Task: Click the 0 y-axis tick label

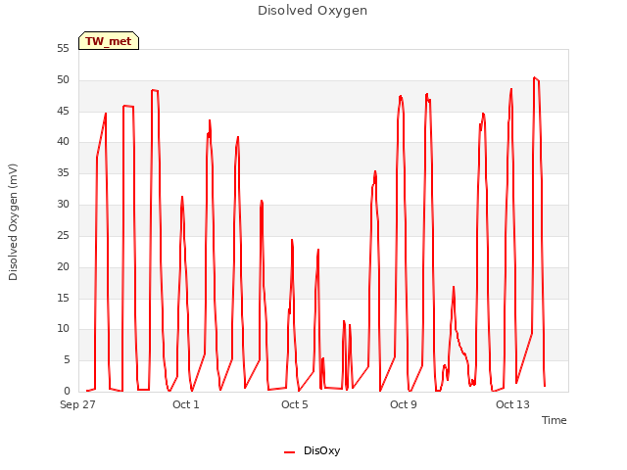Action: click(x=67, y=391)
